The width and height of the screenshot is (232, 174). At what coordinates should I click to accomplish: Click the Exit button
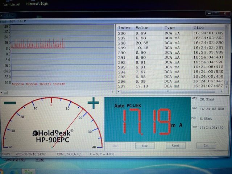click(206, 145)
